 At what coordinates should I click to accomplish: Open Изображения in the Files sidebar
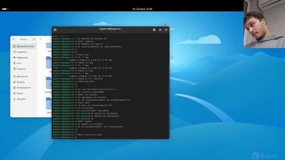(x=24, y=88)
